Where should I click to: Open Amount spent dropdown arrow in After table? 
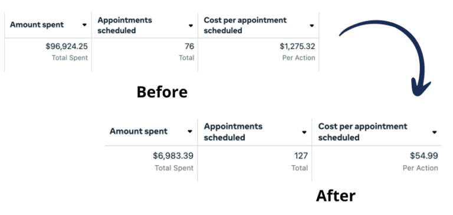pyautogui.click(x=190, y=131)
